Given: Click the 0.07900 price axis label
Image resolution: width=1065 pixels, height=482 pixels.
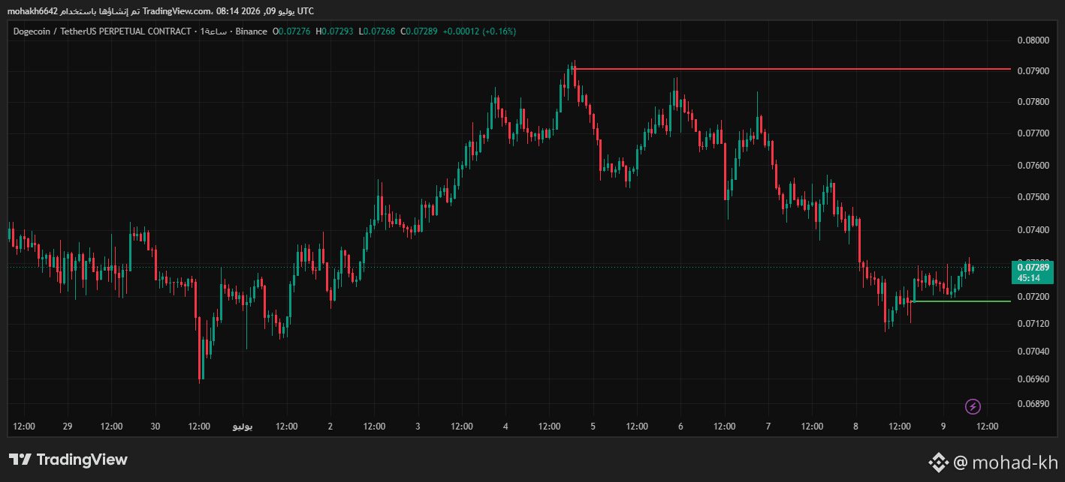Looking at the screenshot, I should (x=1032, y=71).
